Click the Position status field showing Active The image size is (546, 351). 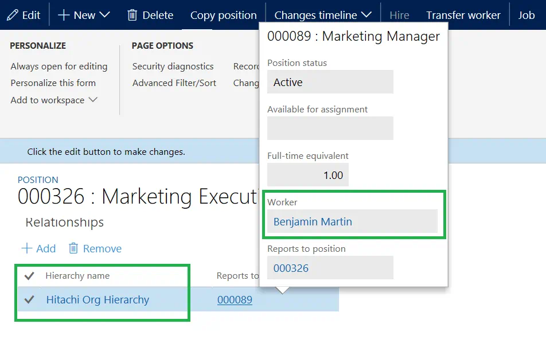[x=330, y=82]
